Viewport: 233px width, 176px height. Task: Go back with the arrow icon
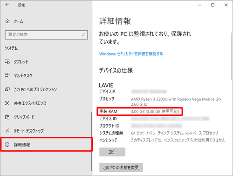tap(7, 5)
